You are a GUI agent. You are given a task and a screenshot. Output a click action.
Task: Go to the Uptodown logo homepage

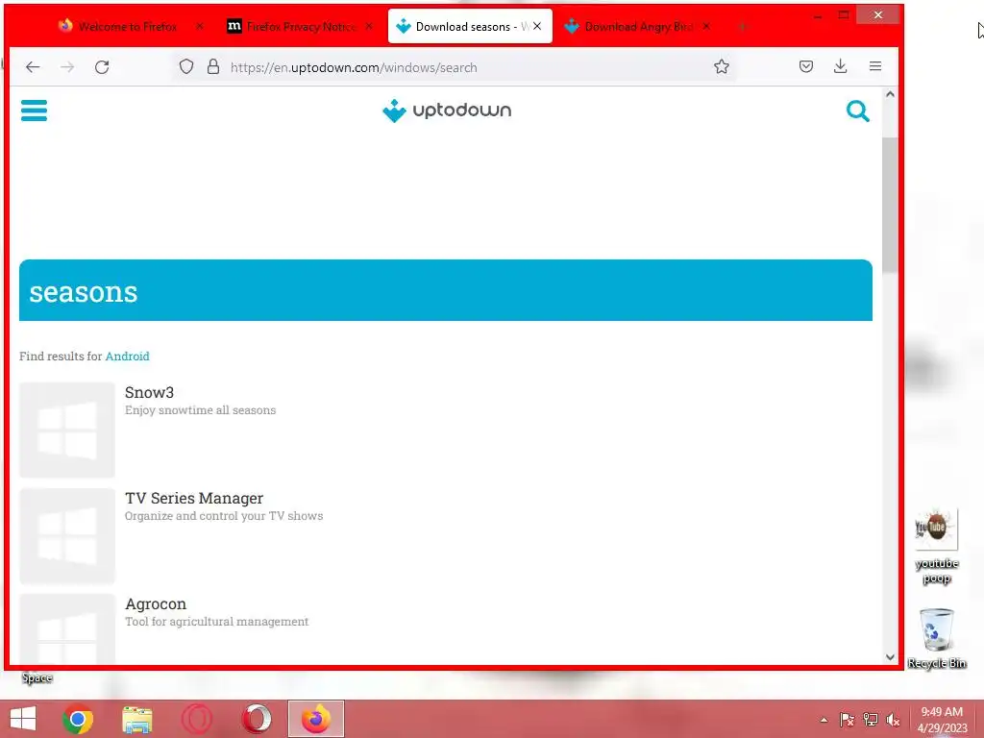[x=447, y=111]
